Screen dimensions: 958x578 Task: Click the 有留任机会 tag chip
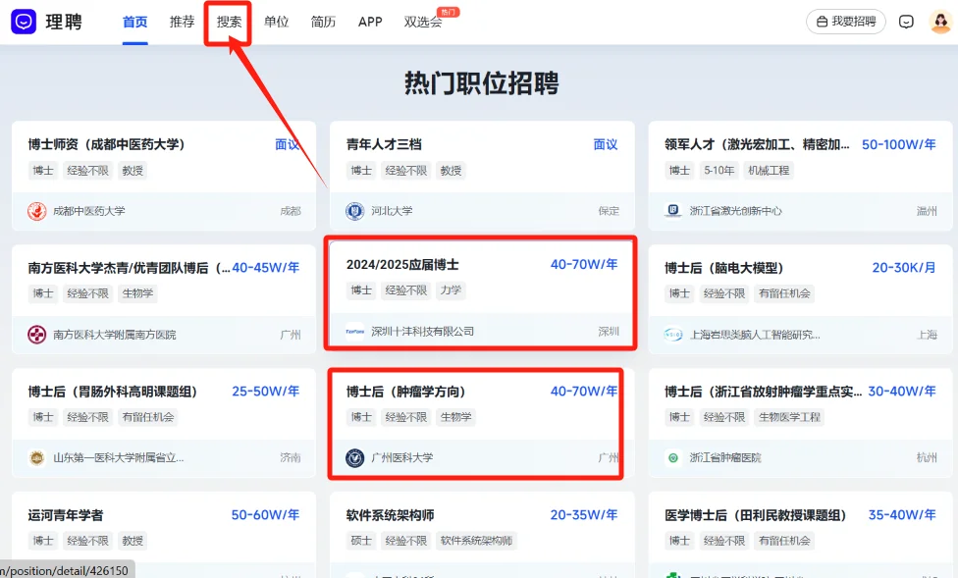tap(785, 291)
